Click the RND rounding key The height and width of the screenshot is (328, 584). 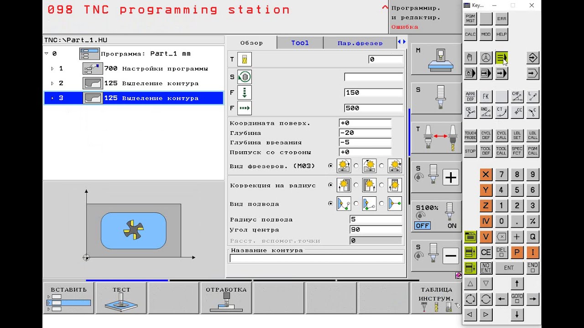tap(486, 112)
